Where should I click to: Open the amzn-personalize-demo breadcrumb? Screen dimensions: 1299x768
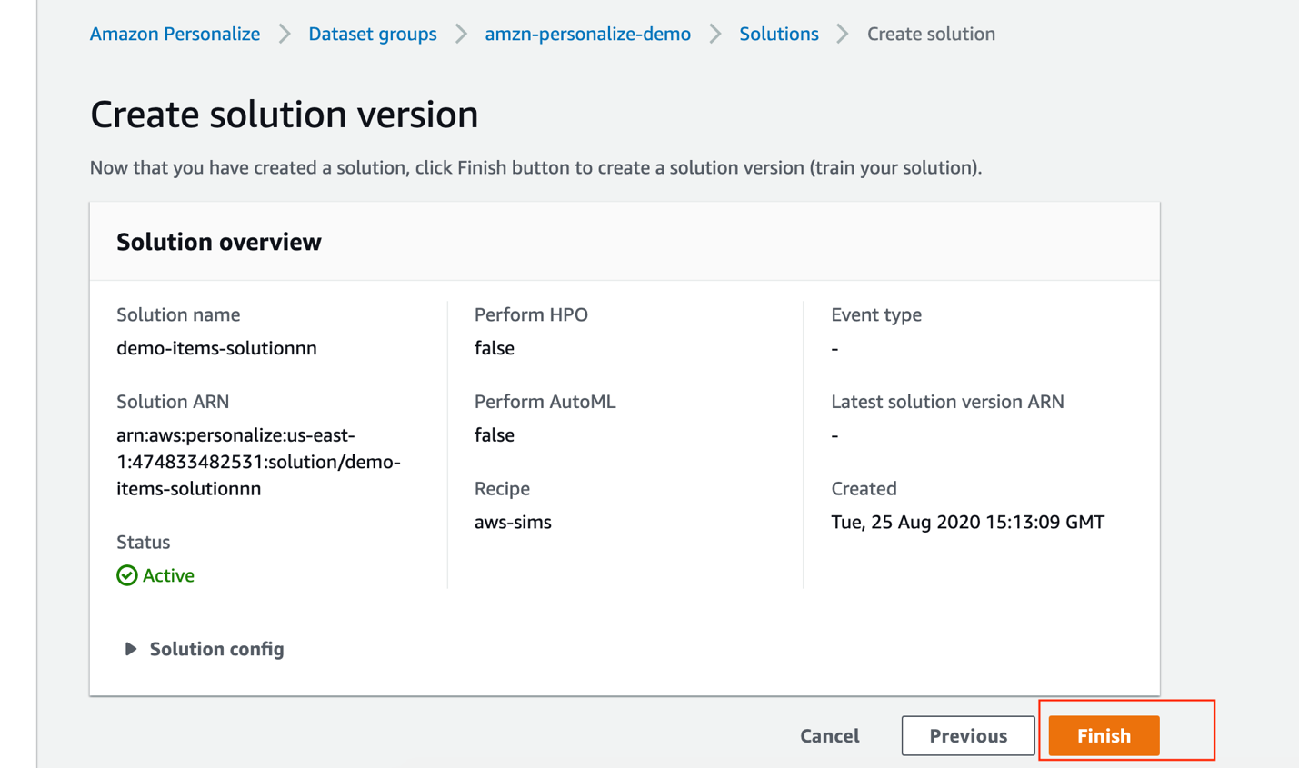[x=587, y=34]
